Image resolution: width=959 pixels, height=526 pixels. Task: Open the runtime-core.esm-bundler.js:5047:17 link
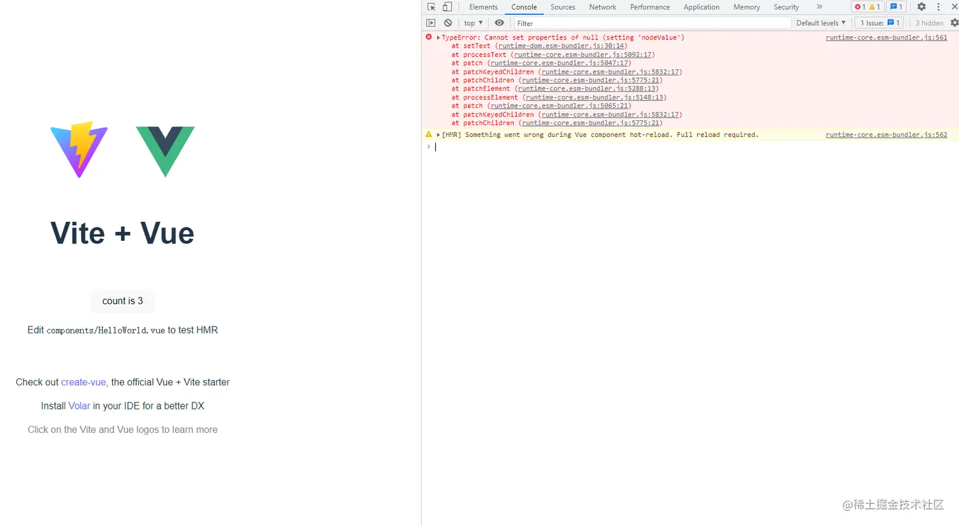click(x=559, y=63)
